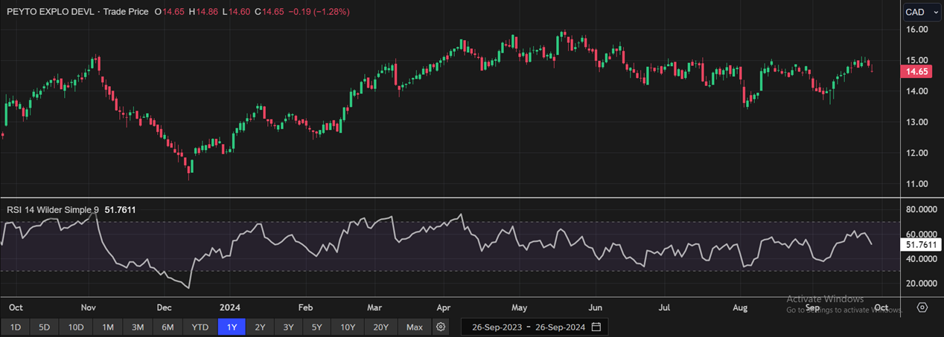Choose the 10D range button
Screen dimensions: 944x337
[x=76, y=327]
